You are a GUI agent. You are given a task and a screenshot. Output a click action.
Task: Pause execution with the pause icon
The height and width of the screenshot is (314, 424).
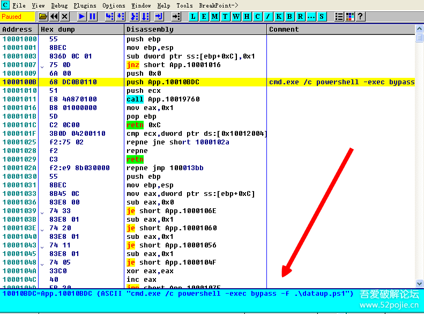[x=93, y=17]
